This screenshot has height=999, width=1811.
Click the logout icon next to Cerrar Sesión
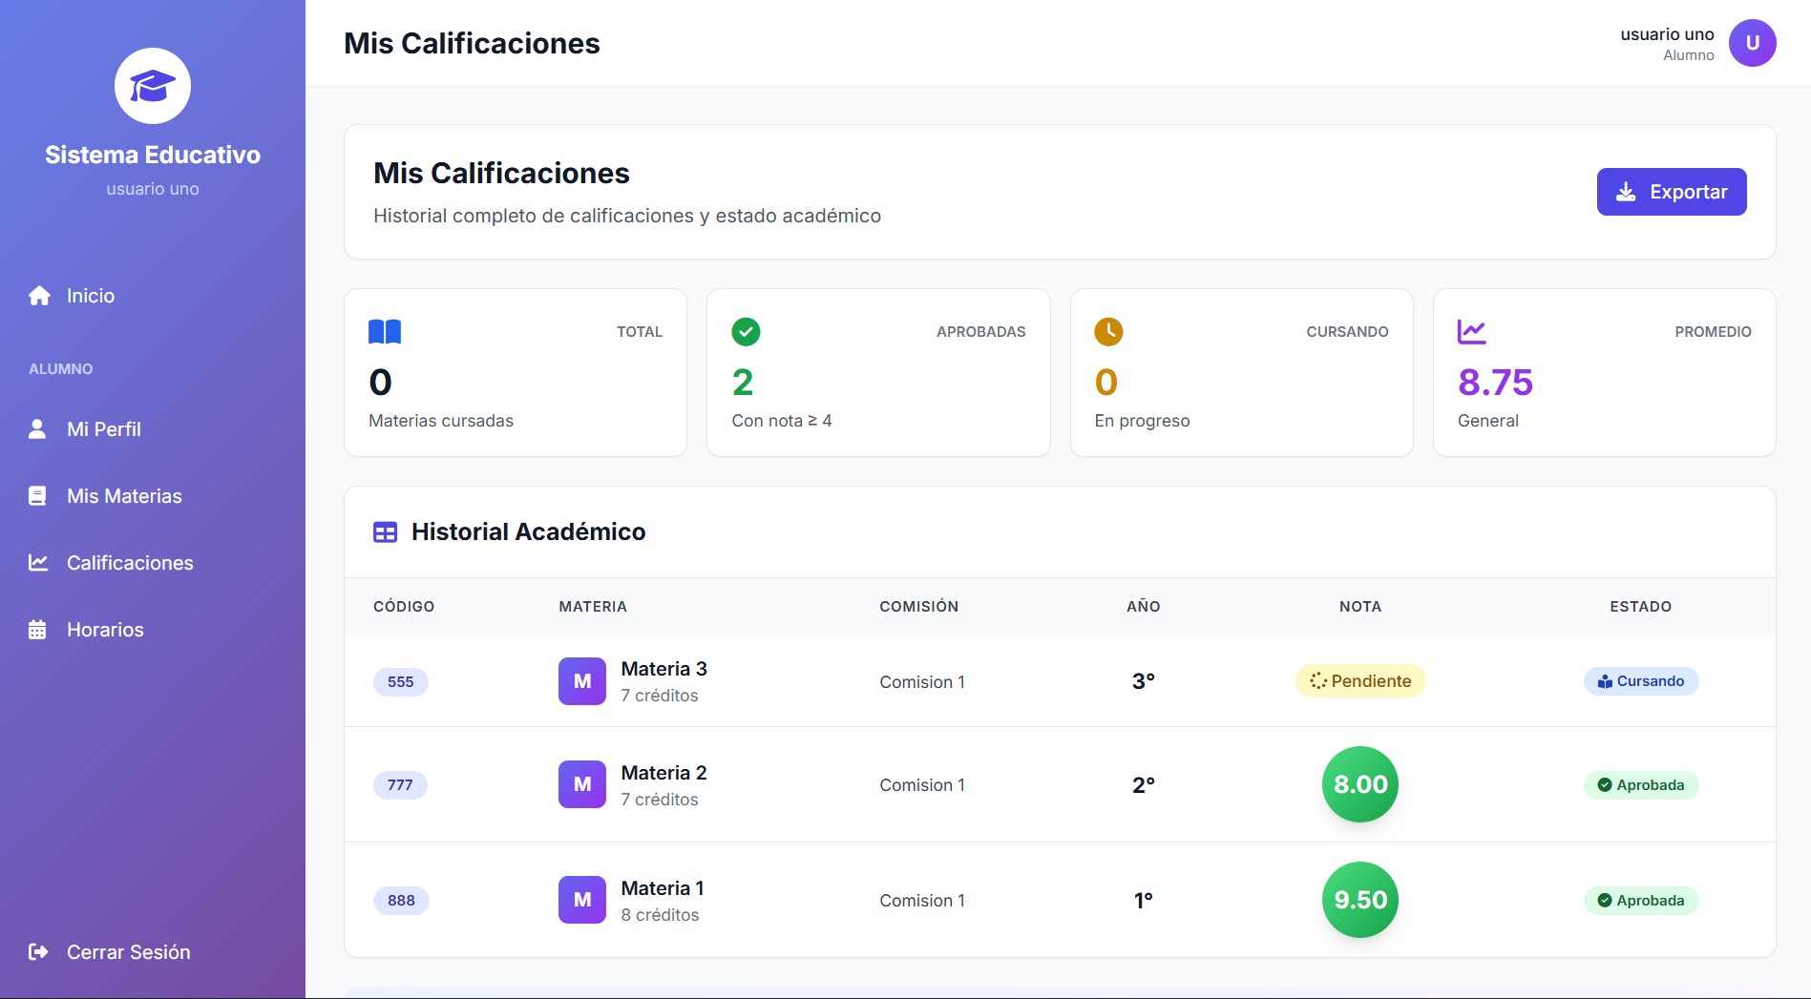tap(38, 951)
